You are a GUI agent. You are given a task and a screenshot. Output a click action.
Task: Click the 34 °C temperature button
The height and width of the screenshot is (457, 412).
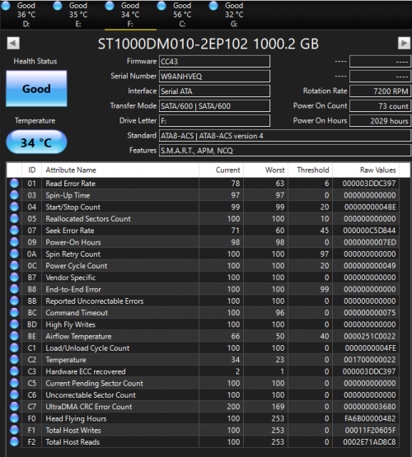click(x=36, y=142)
